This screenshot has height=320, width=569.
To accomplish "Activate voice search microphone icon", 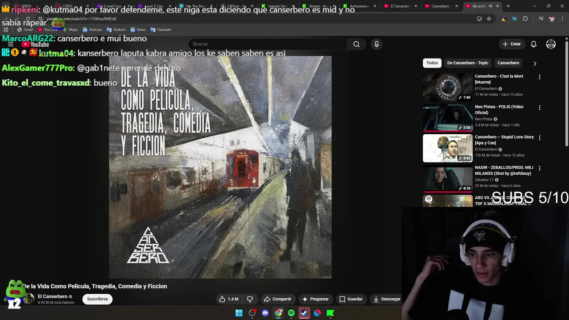I will 377,44.
